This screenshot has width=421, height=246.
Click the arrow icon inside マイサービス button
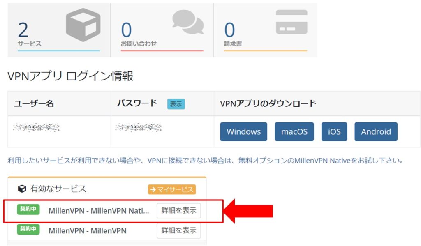pyautogui.click(x=153, y=189)
